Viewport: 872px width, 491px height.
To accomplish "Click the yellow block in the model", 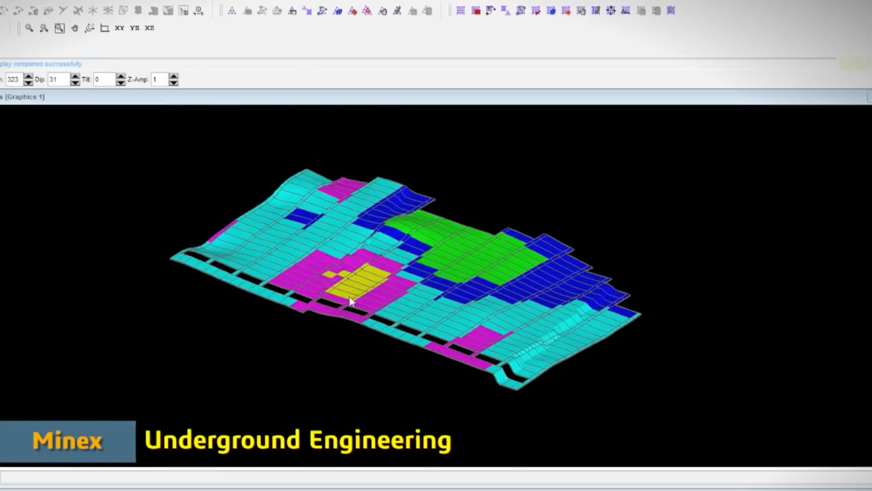I will tap(358, 282).
